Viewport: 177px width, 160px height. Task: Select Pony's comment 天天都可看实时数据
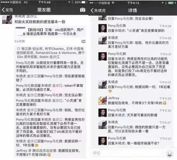142,115
